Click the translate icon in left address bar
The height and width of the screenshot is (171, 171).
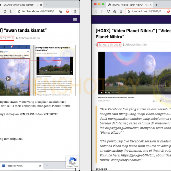click(x=61, y=11)
